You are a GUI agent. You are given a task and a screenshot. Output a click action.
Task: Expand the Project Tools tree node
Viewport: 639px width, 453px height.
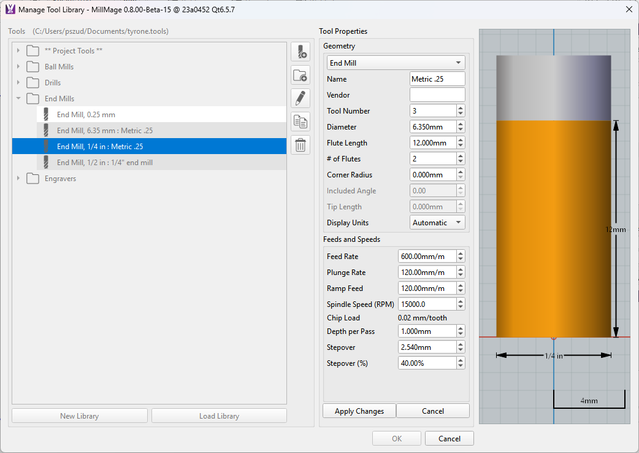18,50
